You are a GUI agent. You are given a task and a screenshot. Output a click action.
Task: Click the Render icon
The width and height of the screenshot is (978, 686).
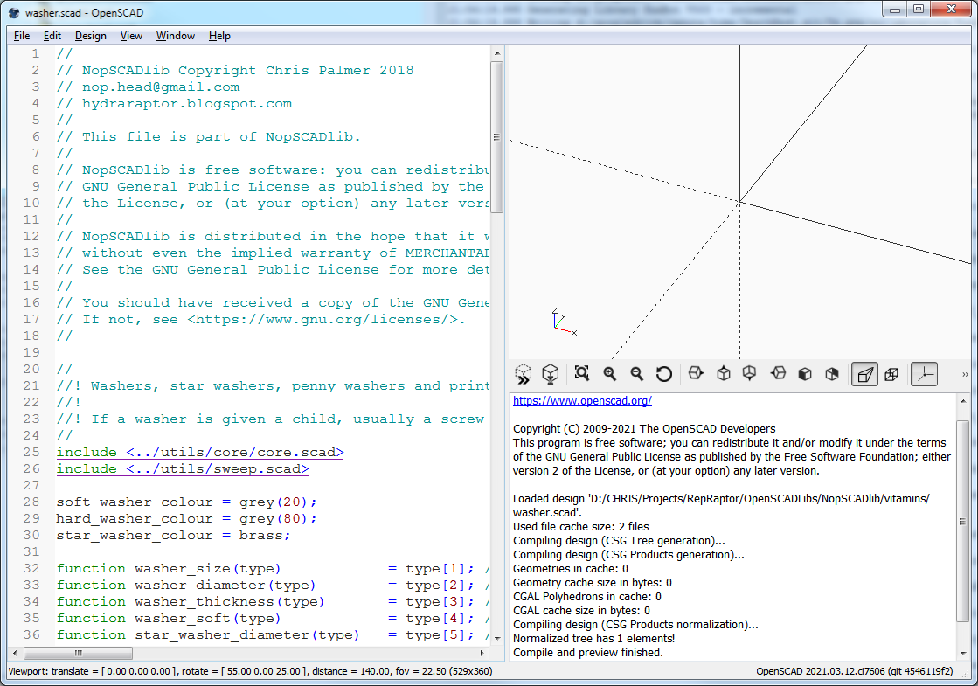550,374
